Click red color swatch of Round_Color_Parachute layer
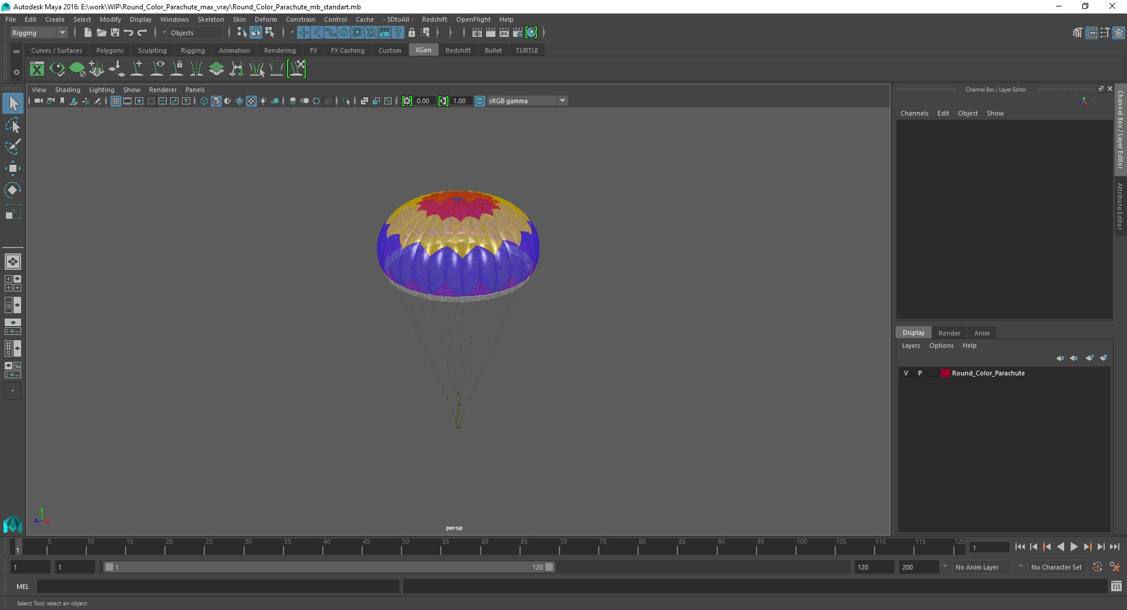Image resolution: width=1127 pixels, height=610 pixels. pos(945,373)
